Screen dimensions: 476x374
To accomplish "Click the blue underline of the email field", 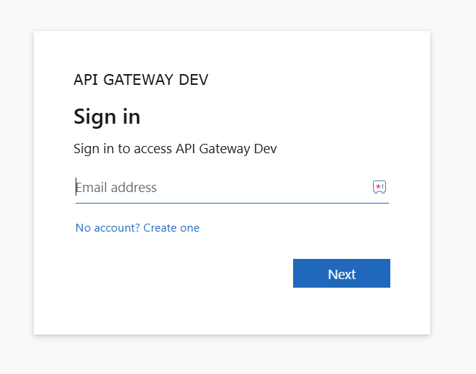I will click(x=232, y=203).
